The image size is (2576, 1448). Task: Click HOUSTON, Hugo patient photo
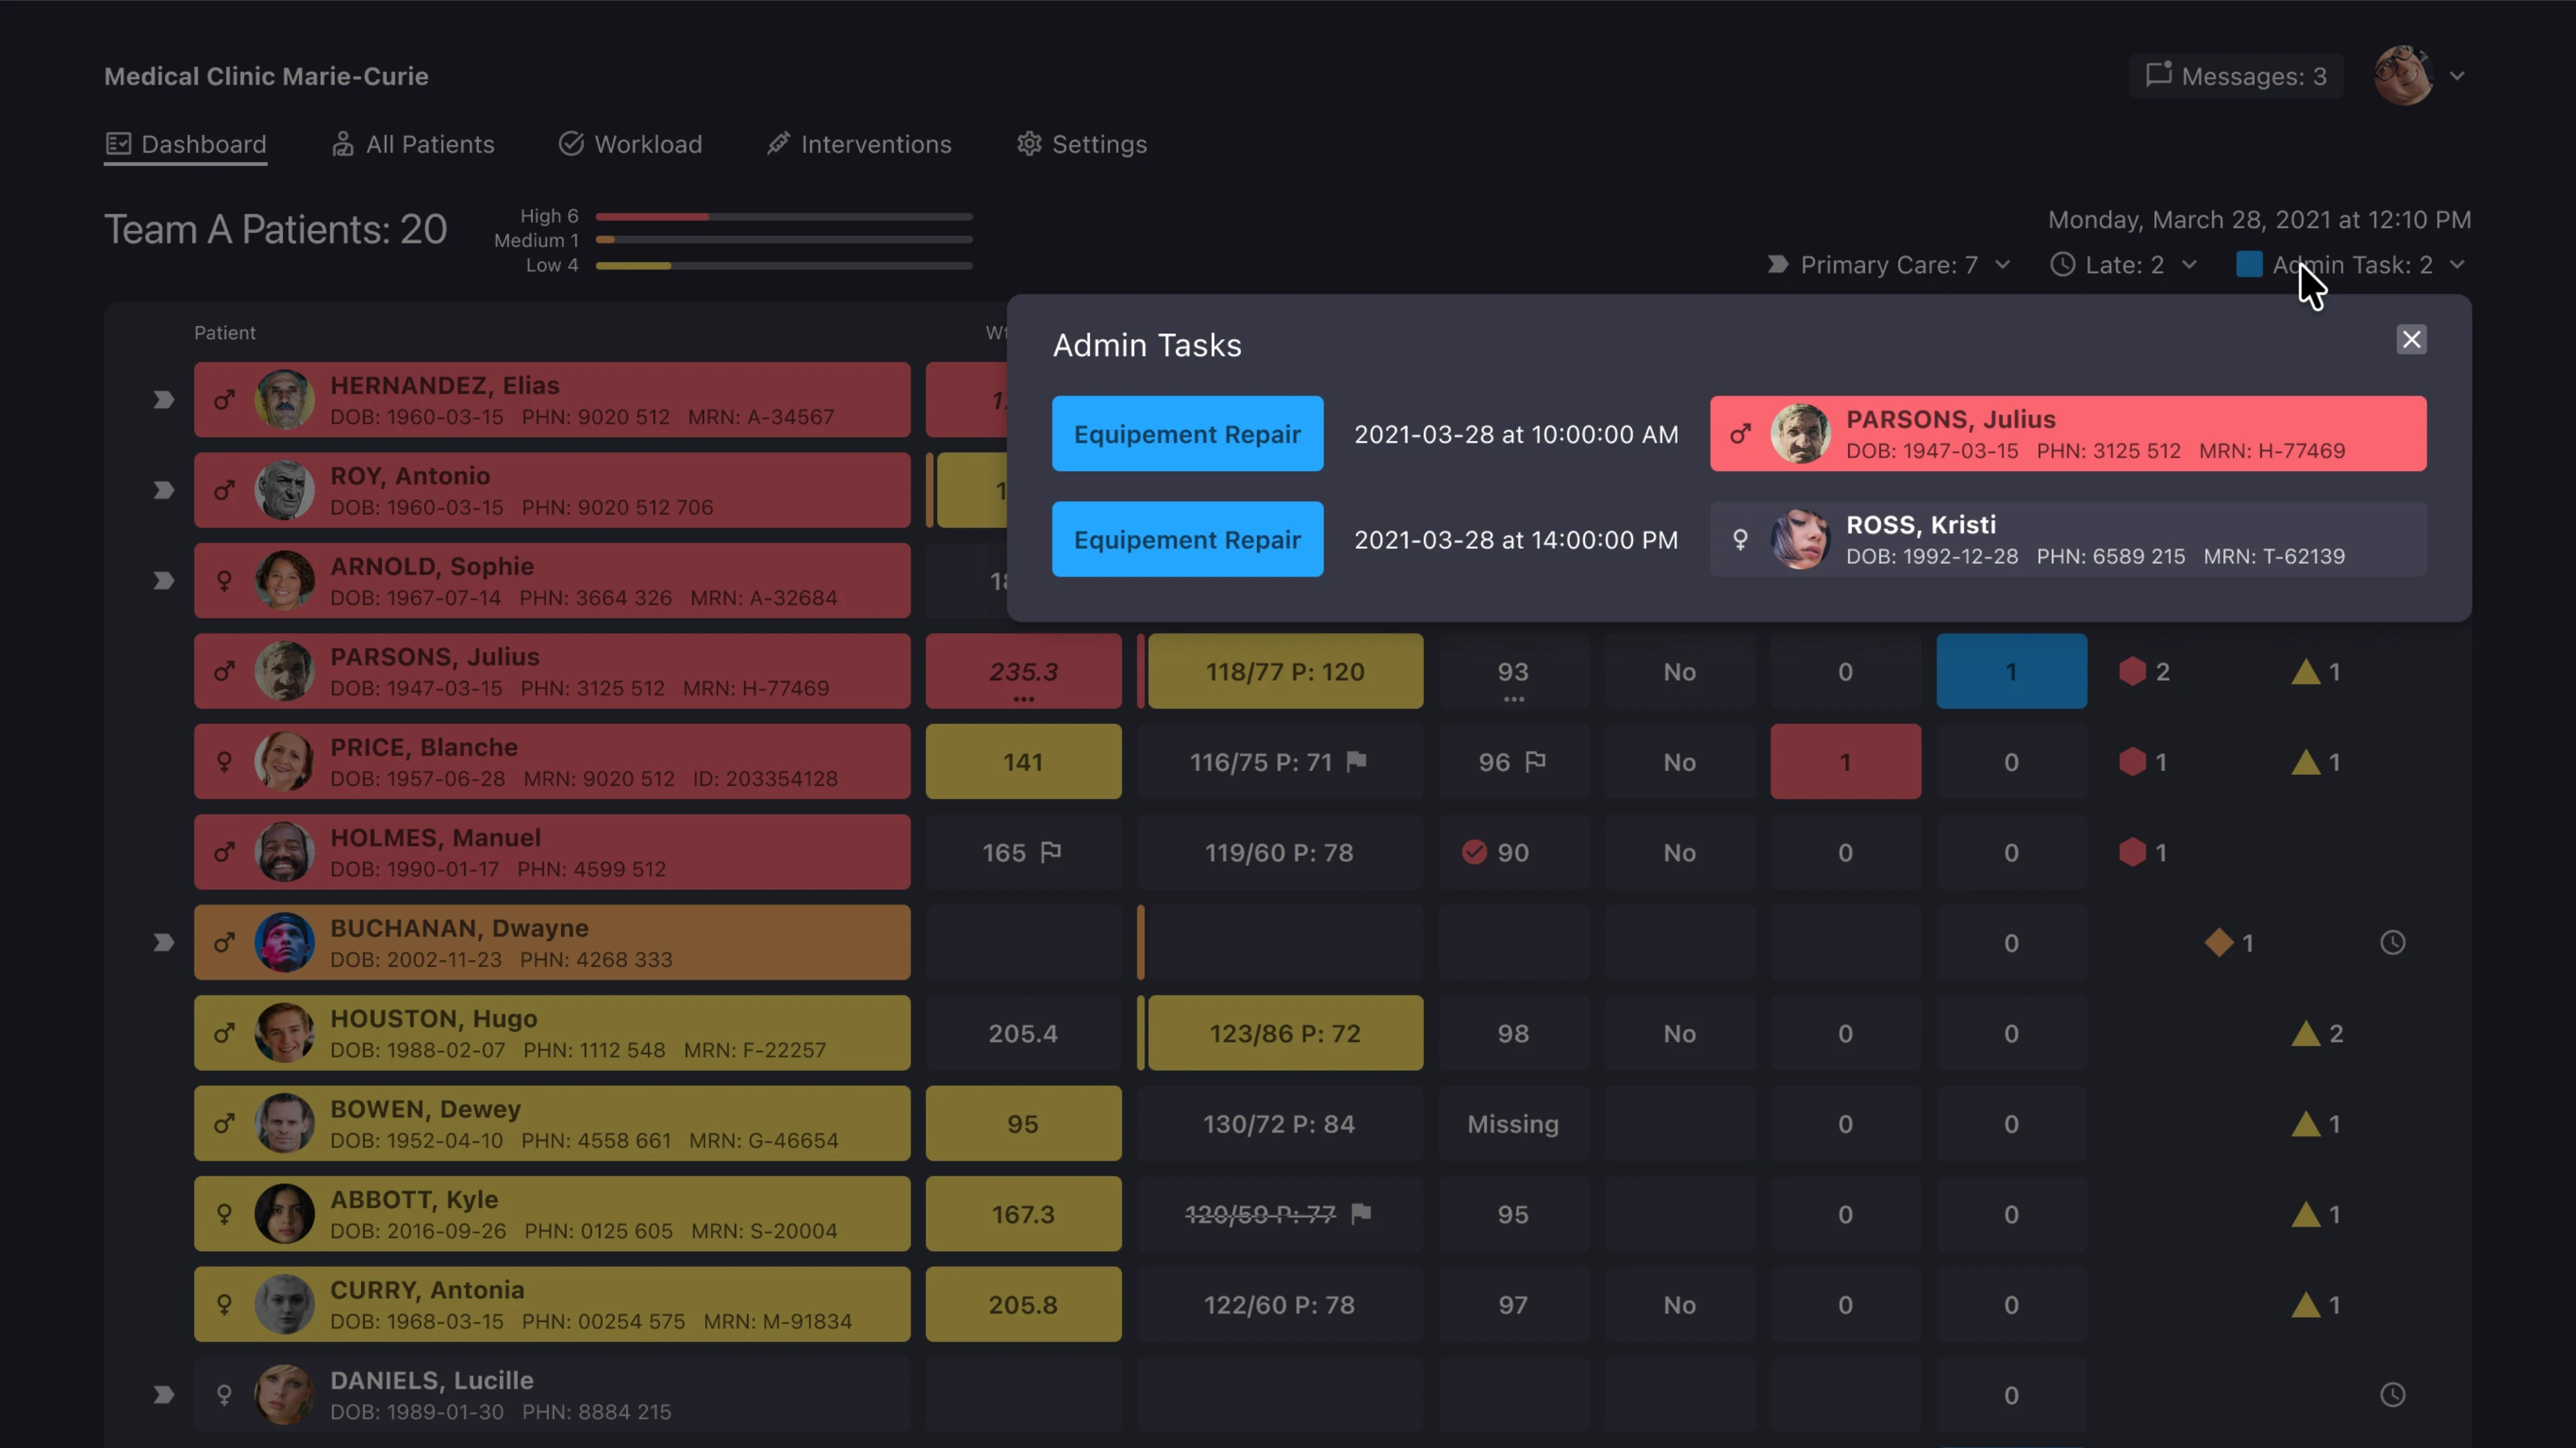[x=284, y=1034]
